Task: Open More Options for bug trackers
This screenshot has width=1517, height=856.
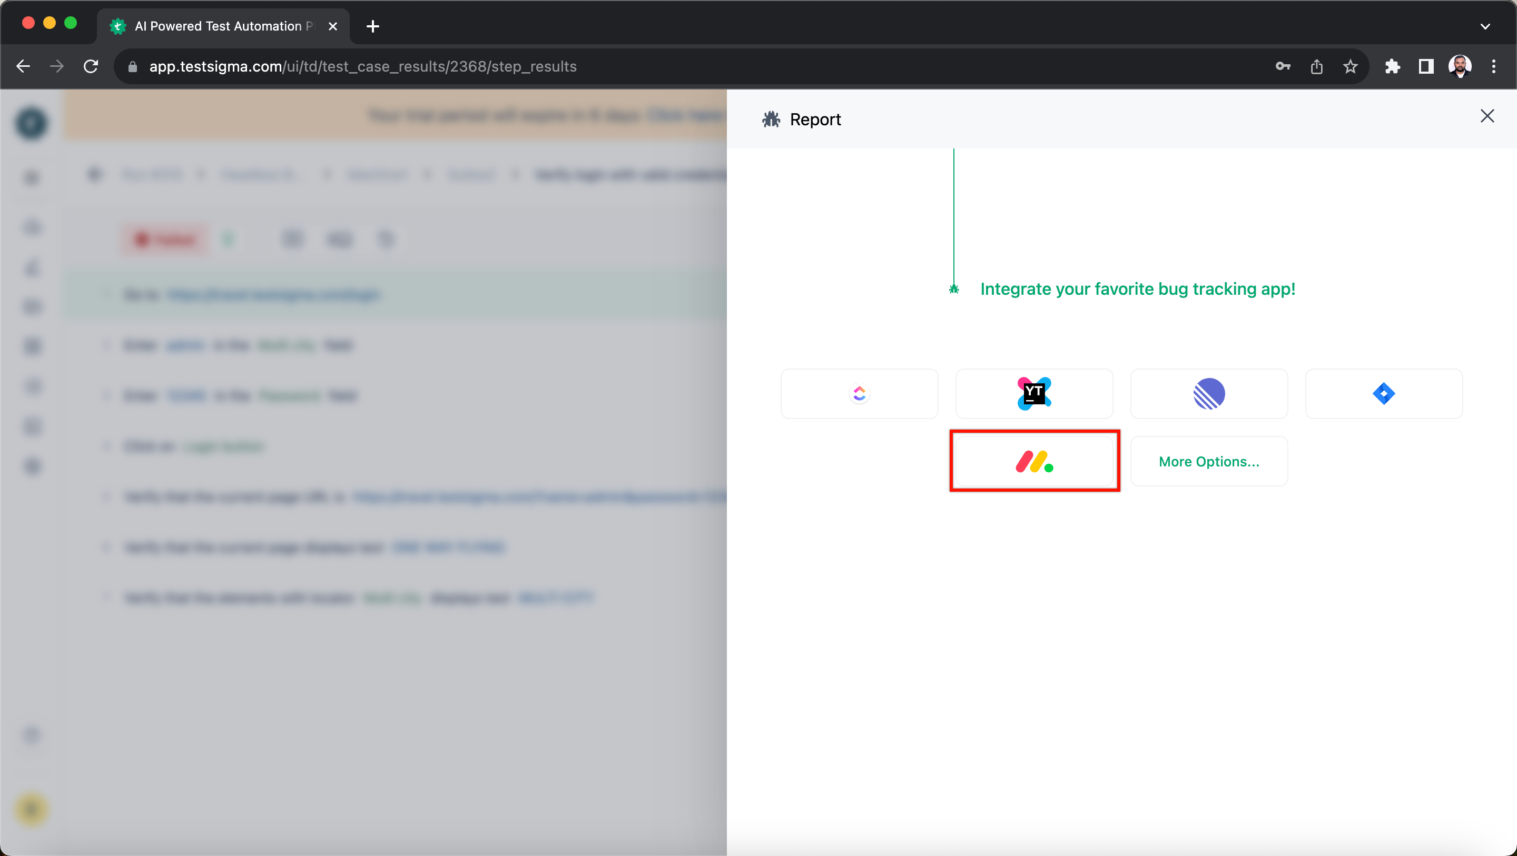Action: pos(1209,461)
